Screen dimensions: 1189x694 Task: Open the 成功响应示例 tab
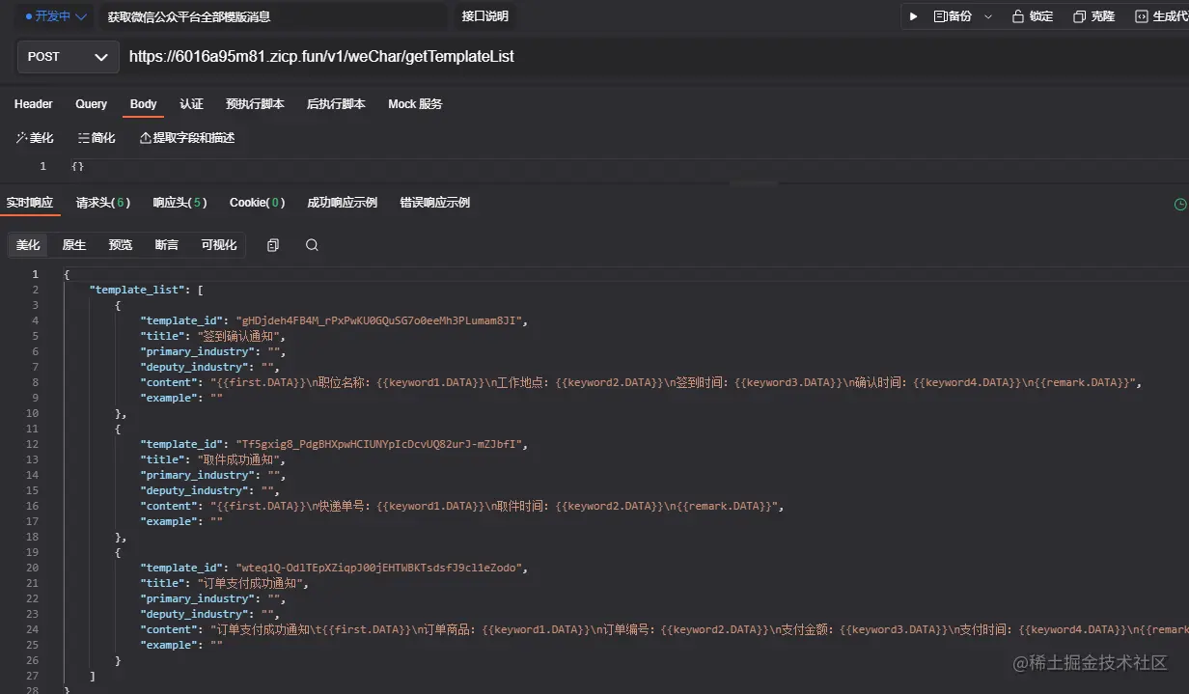tap(342, 203)
